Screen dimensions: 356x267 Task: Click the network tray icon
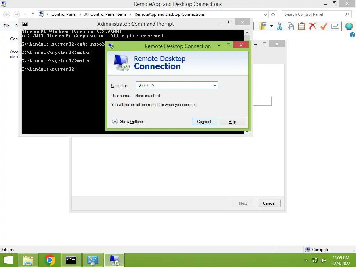(x=315, y=260)
